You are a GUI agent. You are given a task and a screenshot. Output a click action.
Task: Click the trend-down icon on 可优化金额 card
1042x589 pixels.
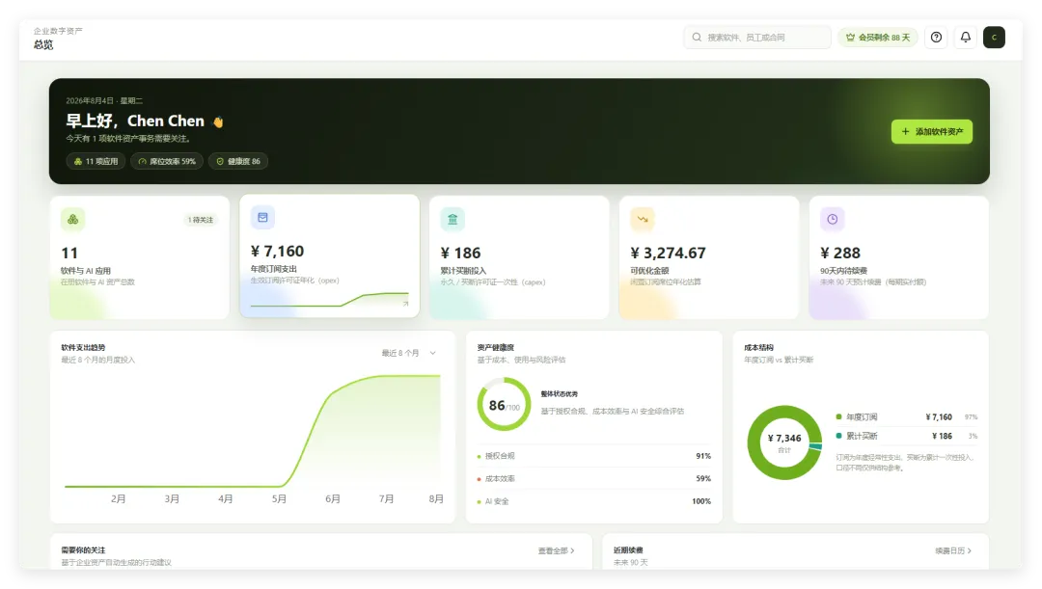point(643,219)
